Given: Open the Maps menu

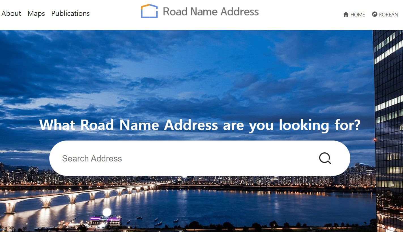Looking at the screenshot, I should [36, 13].
